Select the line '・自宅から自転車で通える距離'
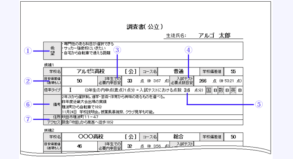Image resolution: width=293 pixels, height=159 pixels. [86, 53]
